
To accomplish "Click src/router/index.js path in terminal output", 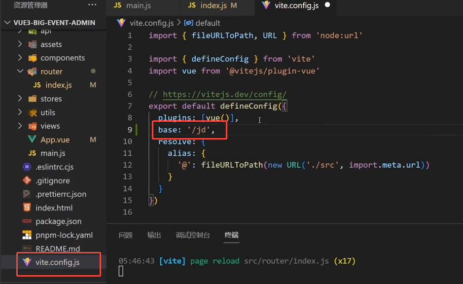I will pos(286,261).
